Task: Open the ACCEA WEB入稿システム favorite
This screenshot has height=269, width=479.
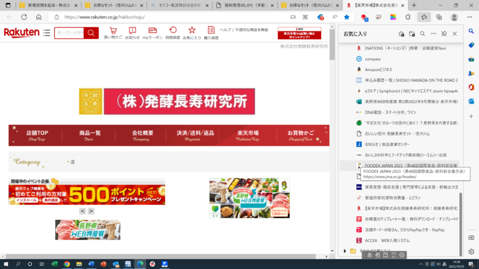Action: pyautogui.click(x=399, y=240)
